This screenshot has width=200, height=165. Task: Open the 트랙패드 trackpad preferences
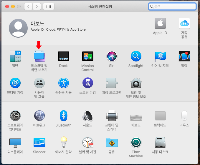tap(160, 116)
